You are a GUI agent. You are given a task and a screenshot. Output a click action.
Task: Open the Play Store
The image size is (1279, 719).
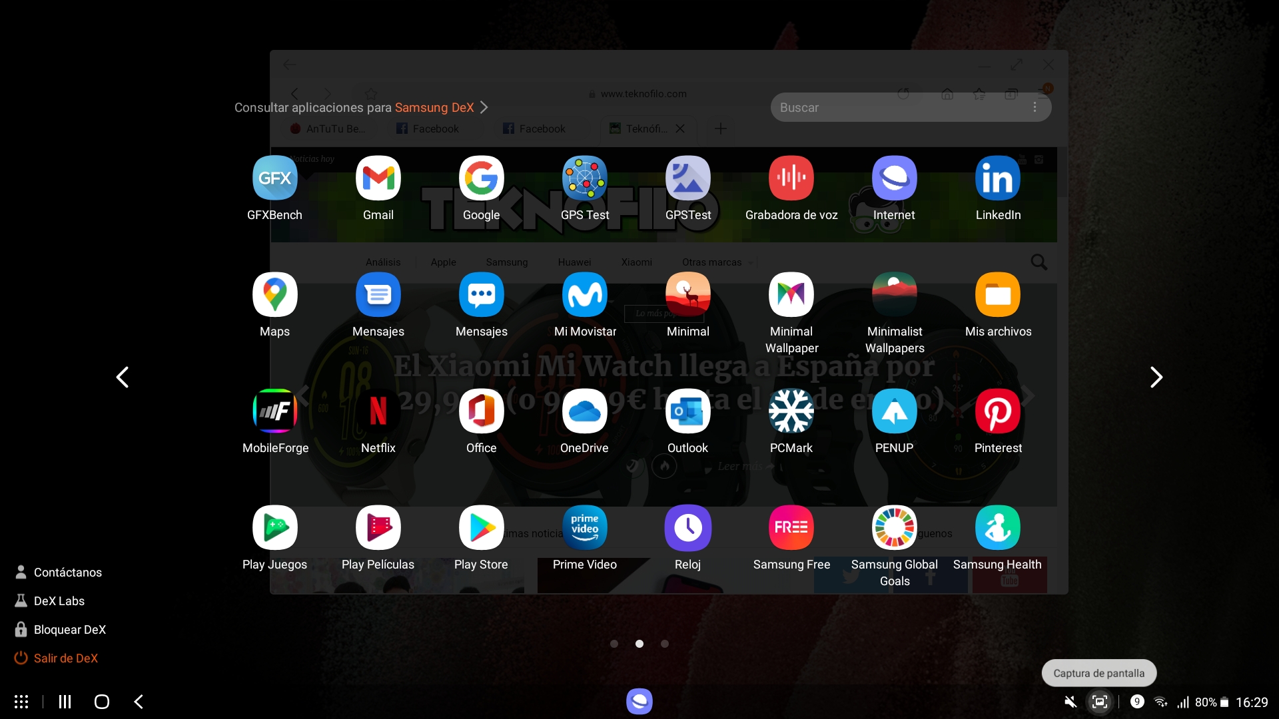(481, 528)
